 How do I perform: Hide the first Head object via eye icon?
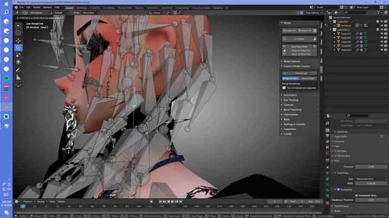tap(382, 42)
